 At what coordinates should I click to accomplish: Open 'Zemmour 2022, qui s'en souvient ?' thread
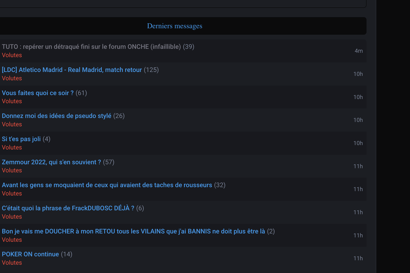pyautogui.click(x=51, y=163)
